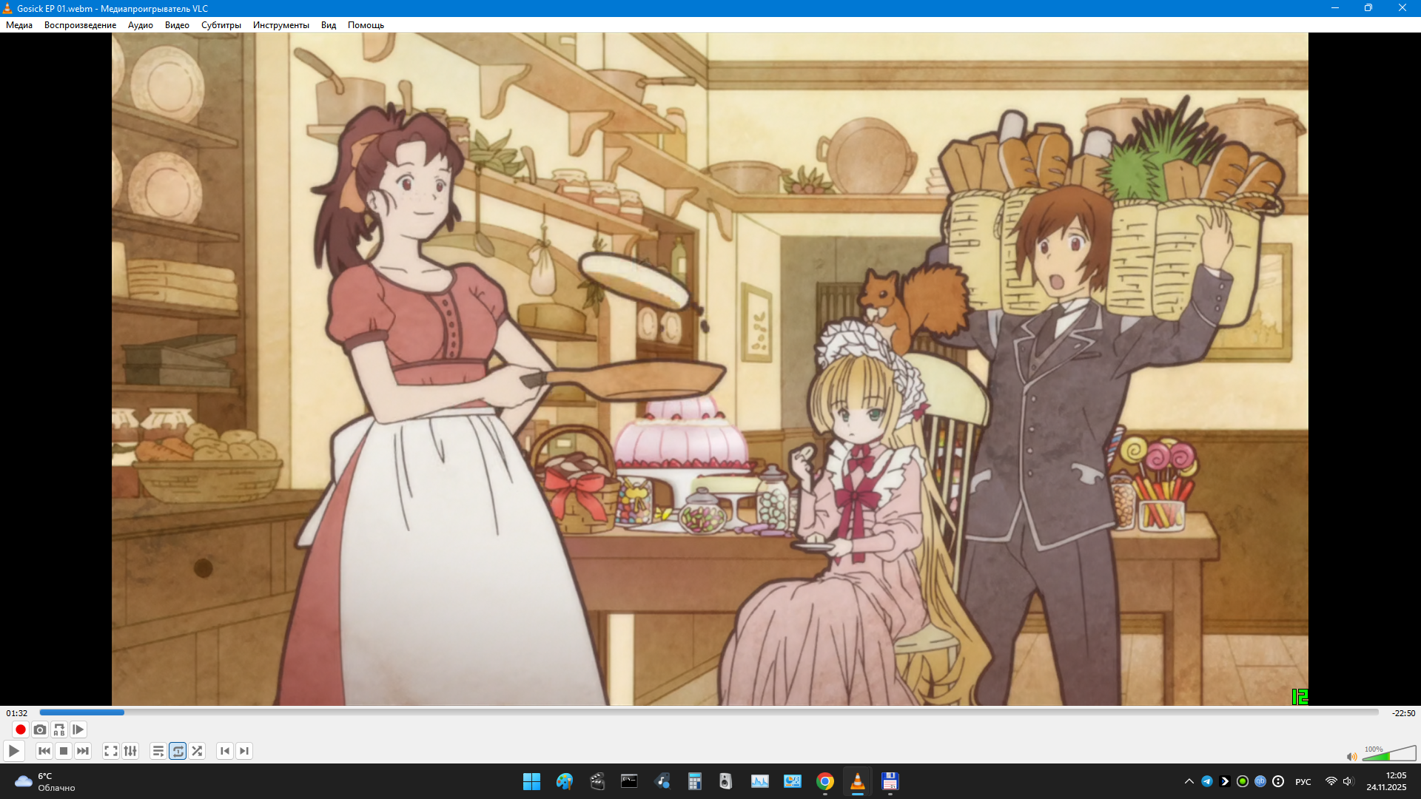Open extended settings (equalizer sliders icon)

tap(130, 751)
